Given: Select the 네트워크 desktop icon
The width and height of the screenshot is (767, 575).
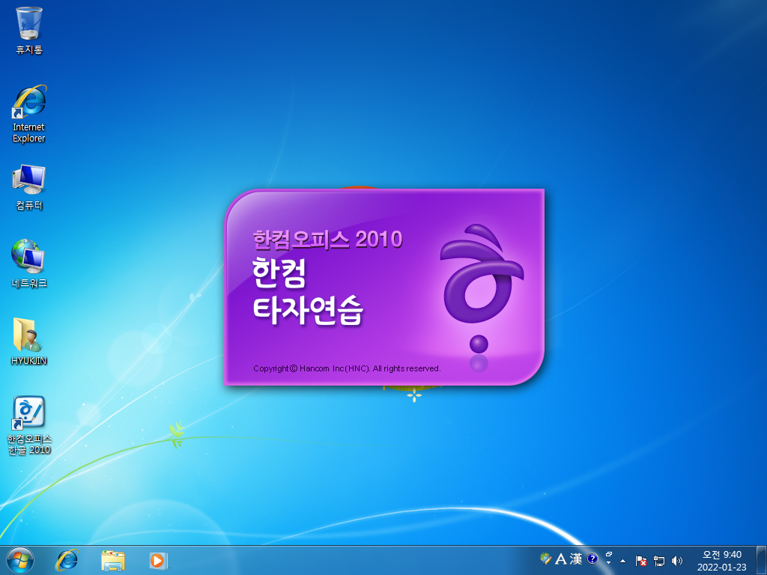Looking at the screenshot, I should coord(29,264).
